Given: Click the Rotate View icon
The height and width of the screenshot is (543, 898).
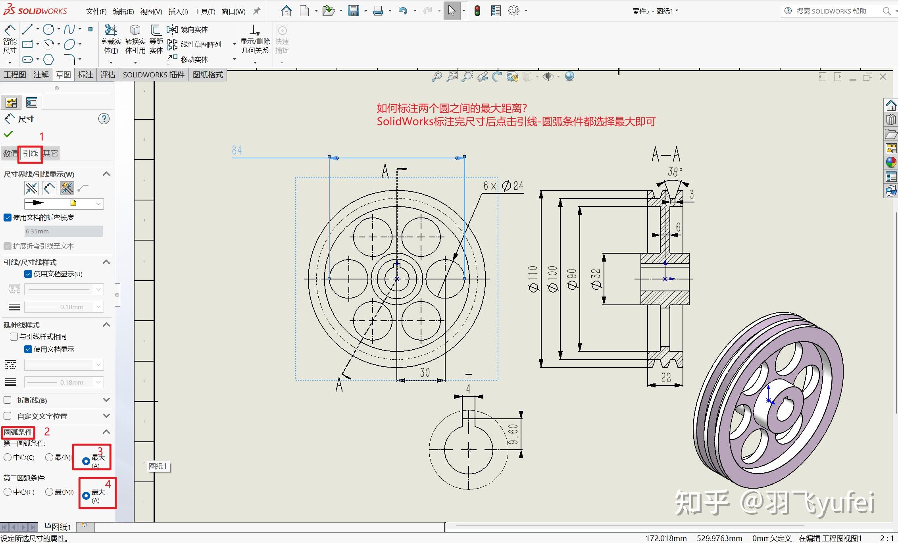Looking at the screenshot, I should point(497,77).
